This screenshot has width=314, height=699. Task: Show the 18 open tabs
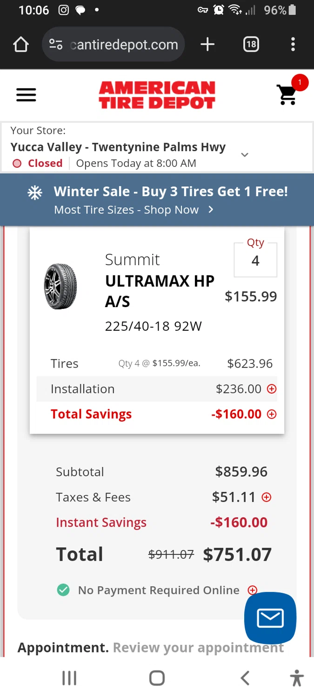[251, 45]
